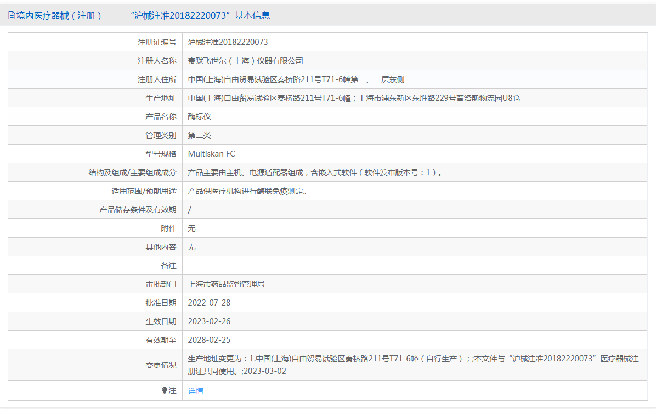Select the structure text 产品主要由主机、电源适配器组成
This screenshot has width=656, height=409.
pyautogui.click(x=245, y=172)
